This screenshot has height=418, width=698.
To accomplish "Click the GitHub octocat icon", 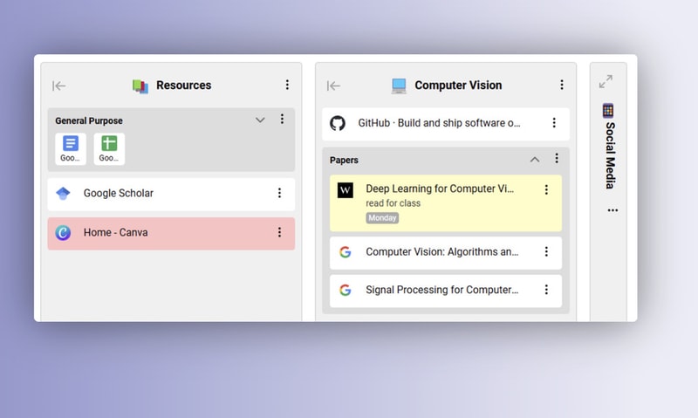I will pyautogui.click(x=338, y=123).
